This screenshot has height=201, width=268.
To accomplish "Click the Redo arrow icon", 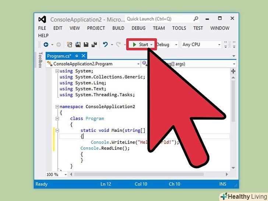I will coord(118,45).
